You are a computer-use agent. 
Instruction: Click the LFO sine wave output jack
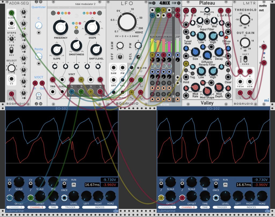tap(140, 92)
